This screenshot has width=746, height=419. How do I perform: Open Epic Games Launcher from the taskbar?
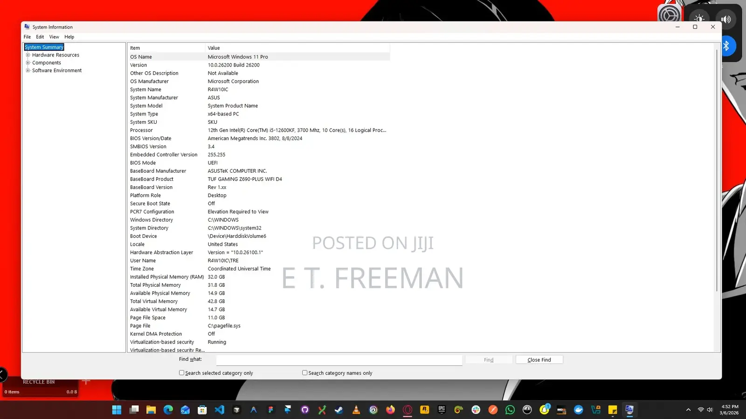tap(442, 410)
